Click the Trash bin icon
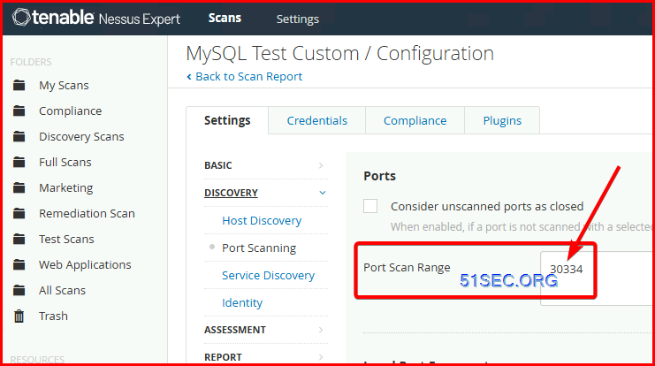655x366 pixels. [x=19, y=316]
